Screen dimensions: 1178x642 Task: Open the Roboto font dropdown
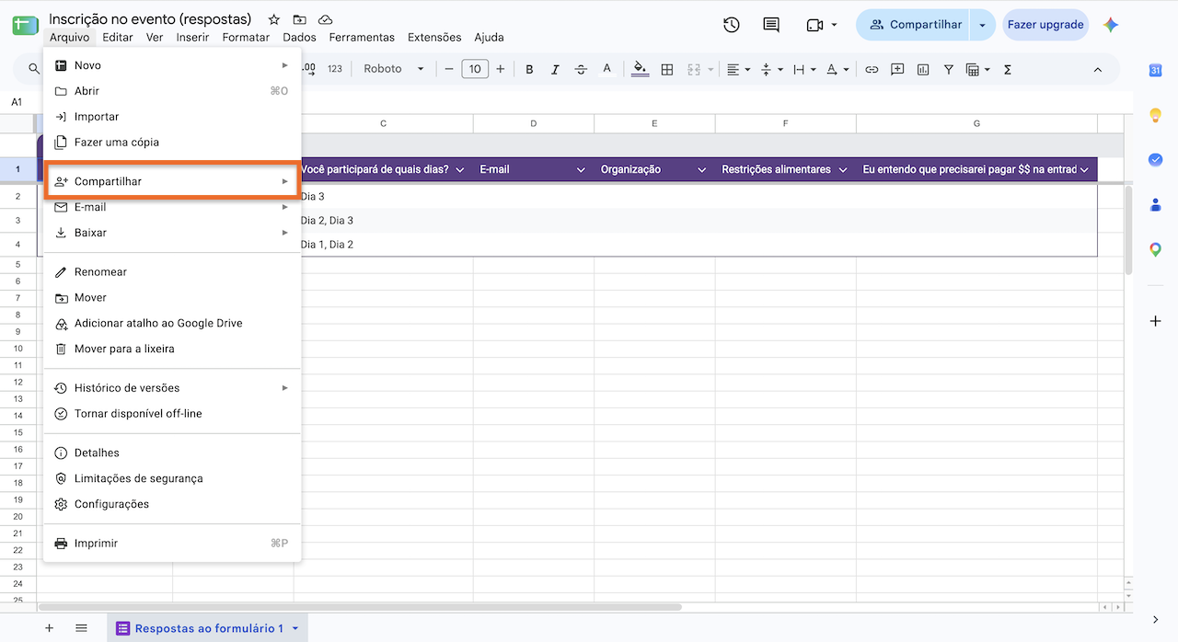tap(394, 69)
